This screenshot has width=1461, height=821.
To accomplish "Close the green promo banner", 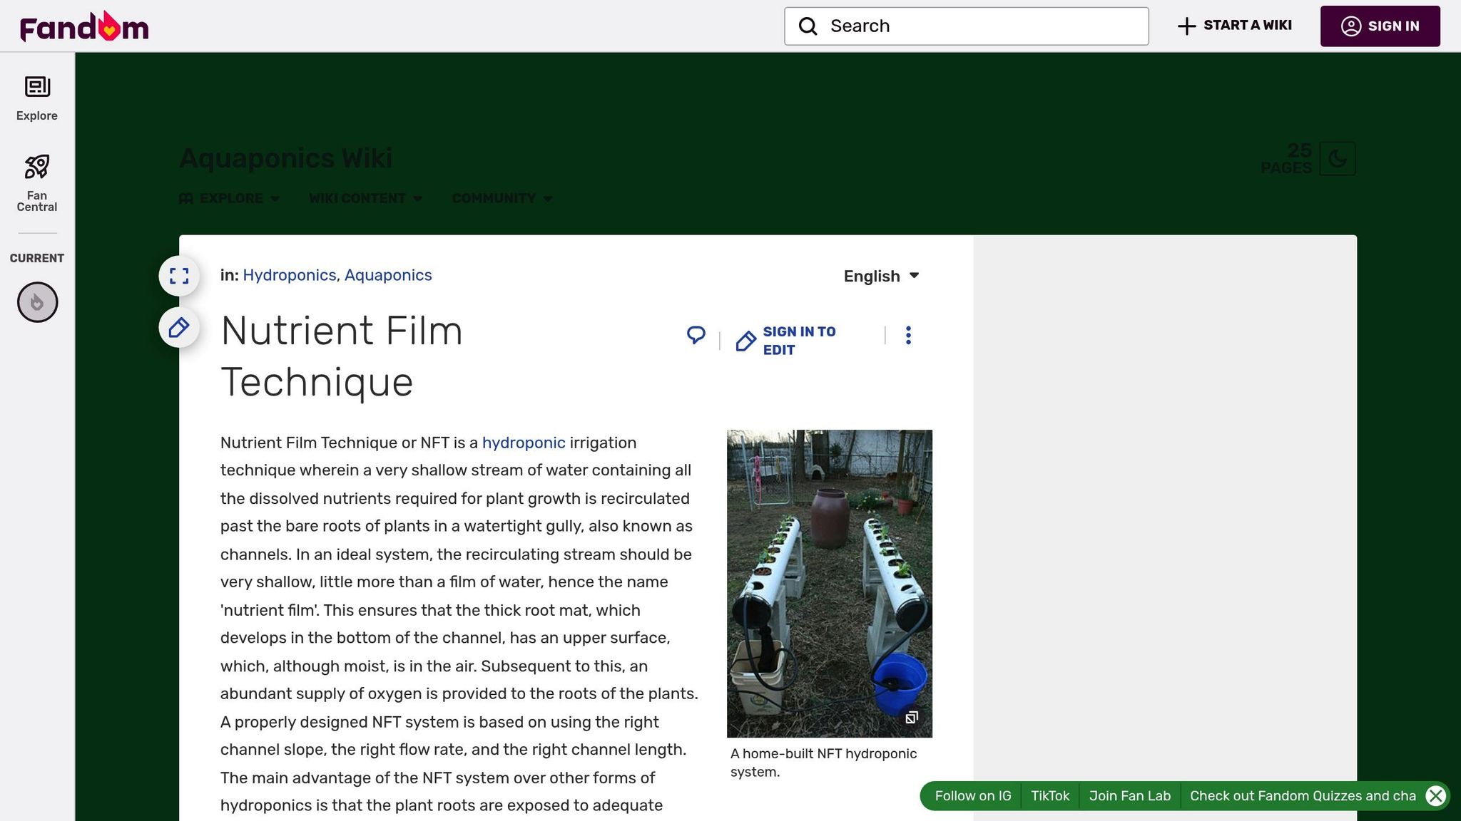I will (1435, 796).
